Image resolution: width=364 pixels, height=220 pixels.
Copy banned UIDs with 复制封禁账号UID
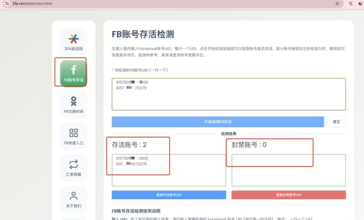pyautogui.click(x=289, y=195)
